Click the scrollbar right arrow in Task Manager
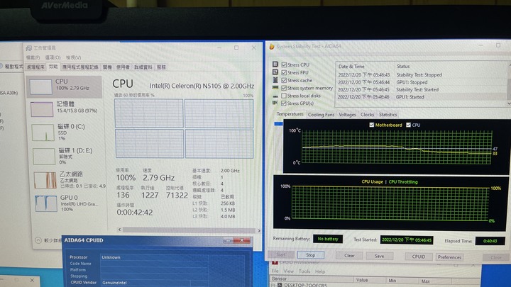511x287 pixels. pyautogui.click(x=259, y=231)
